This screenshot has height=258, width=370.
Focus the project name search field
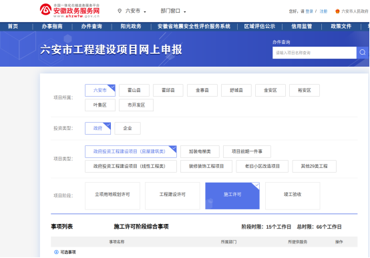[x=315, y=53]
